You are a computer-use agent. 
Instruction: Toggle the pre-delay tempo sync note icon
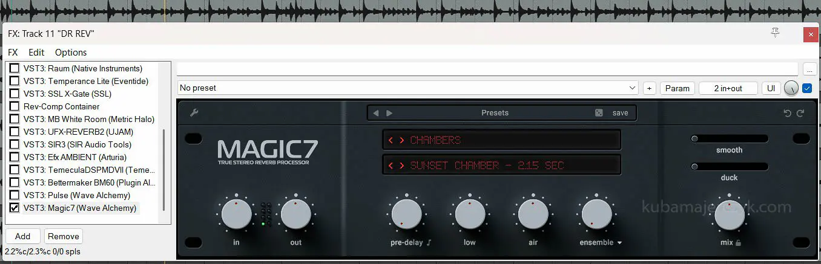429,243
